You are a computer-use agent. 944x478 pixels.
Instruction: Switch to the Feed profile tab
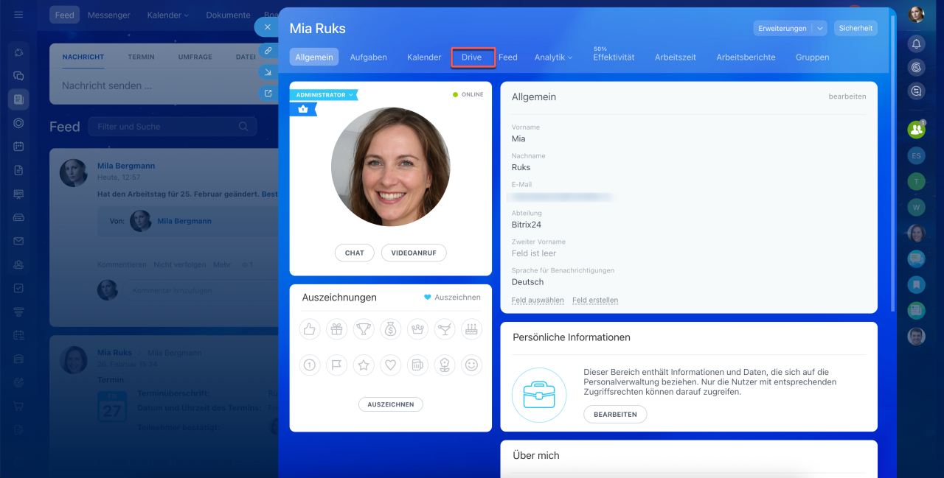click(508, 57)
